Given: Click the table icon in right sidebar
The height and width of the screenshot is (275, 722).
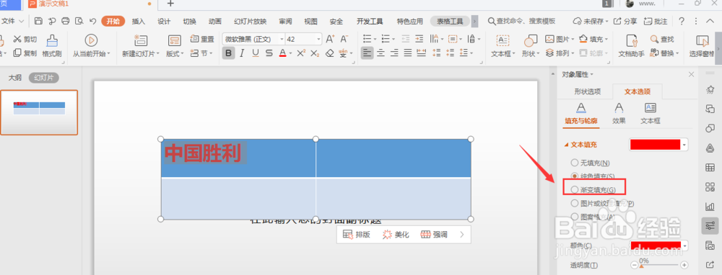Looking at the screenshot, I should pyautogui.click(x=710, y=167).
